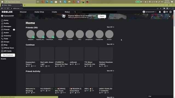The width and height of the screenshot is (175, 98).
Task: Open Chrome from the taskbar
Action: coord(83,2)
